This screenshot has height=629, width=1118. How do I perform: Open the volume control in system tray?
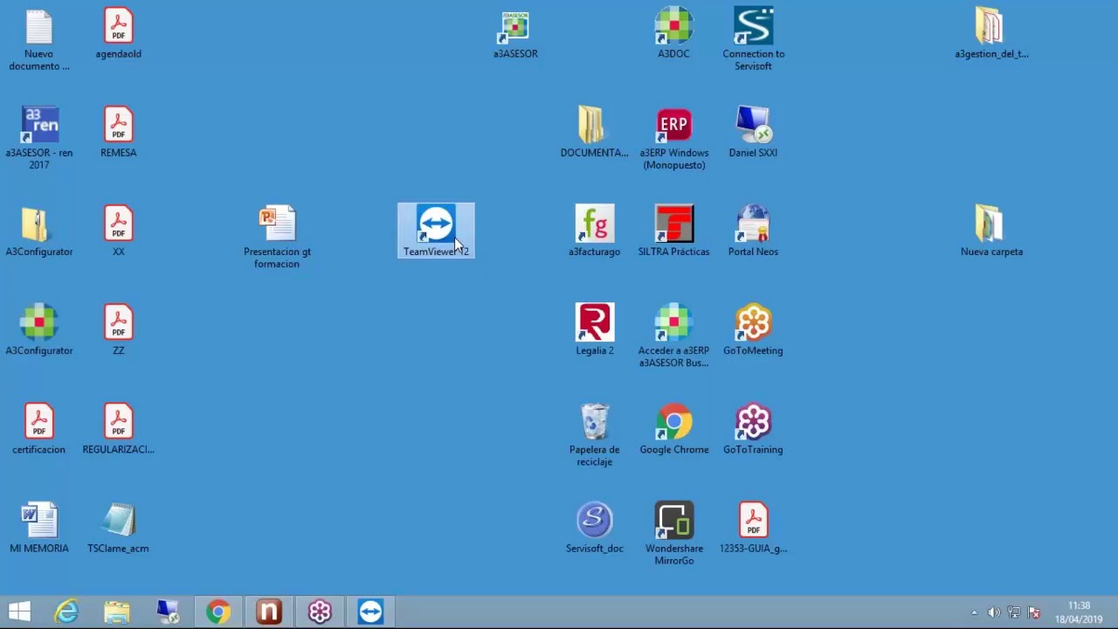click(x=994, y=612)
